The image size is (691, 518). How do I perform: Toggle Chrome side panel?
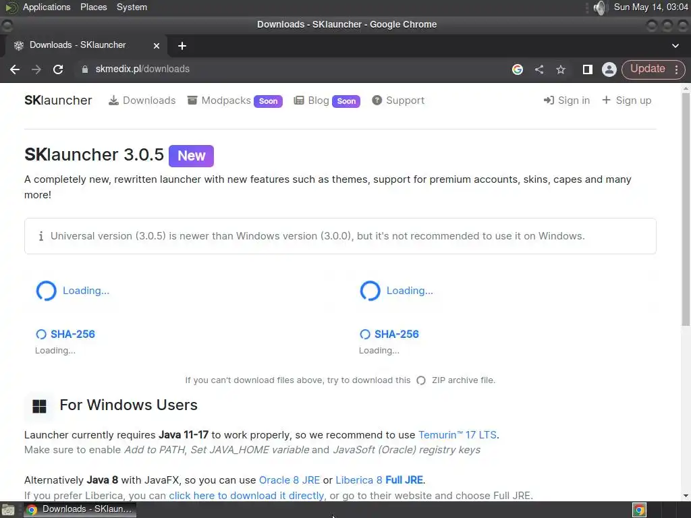pyautogui.click(x=588, y=69)
